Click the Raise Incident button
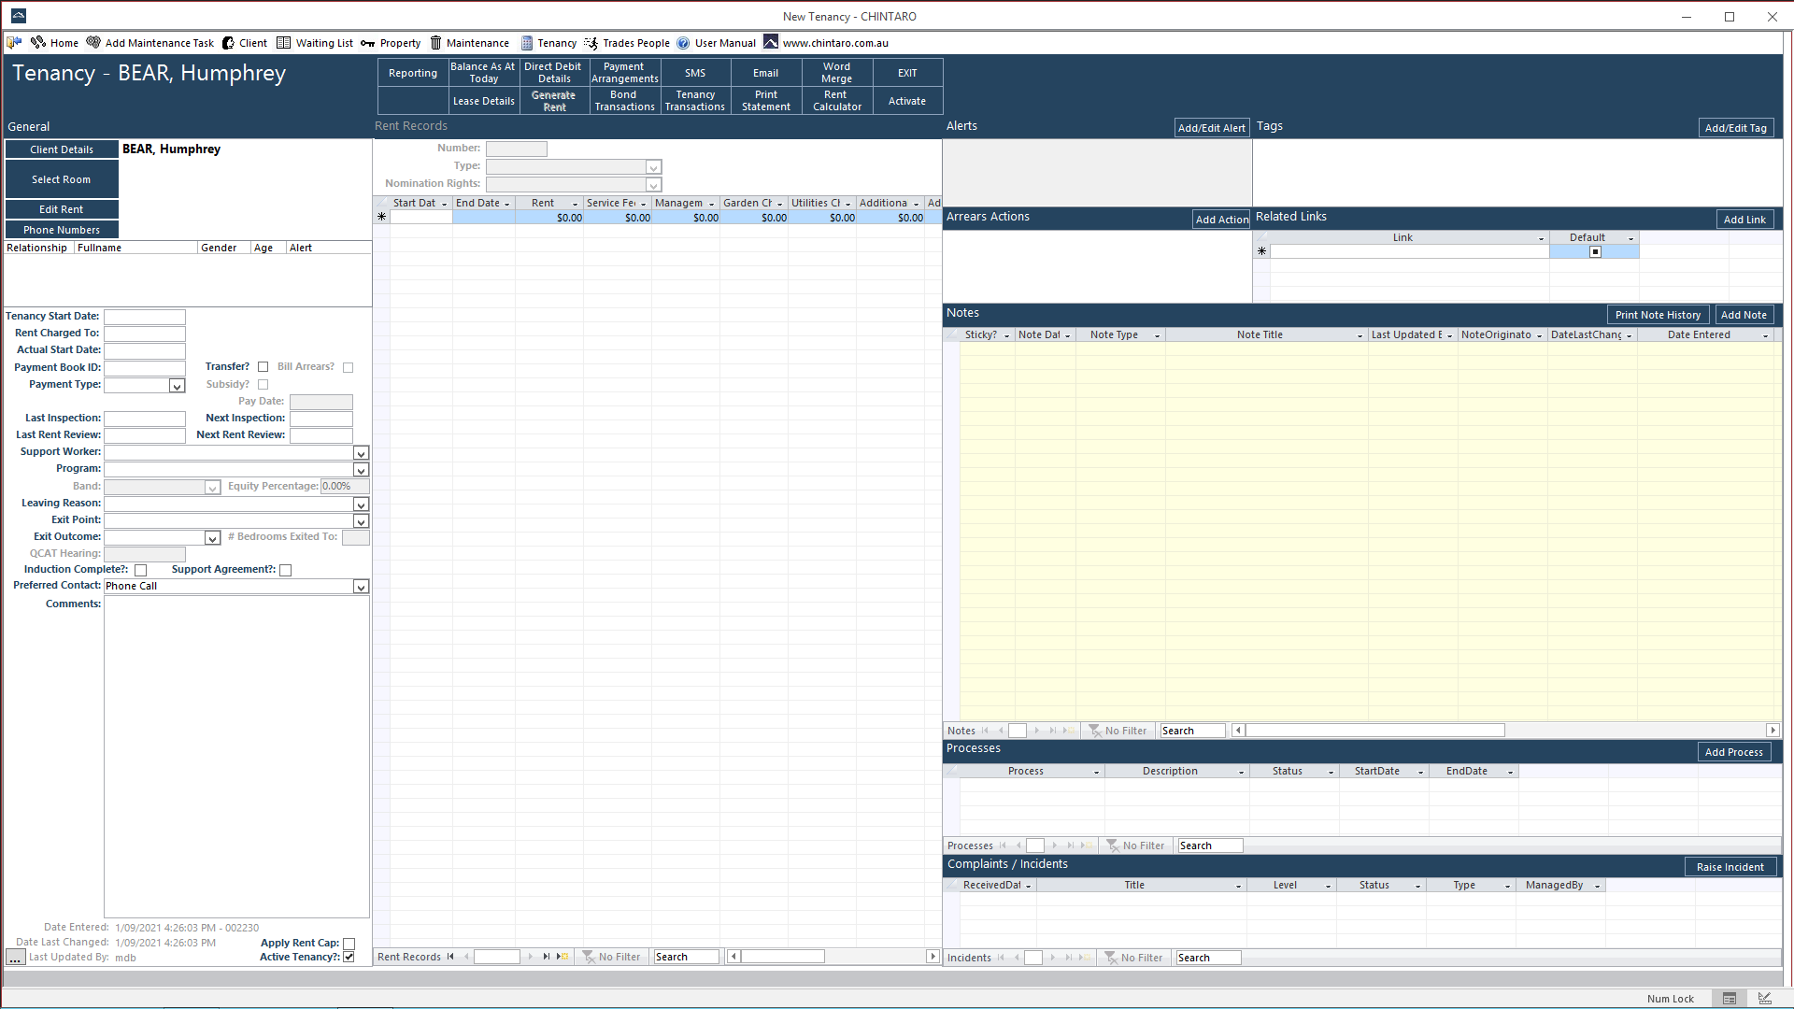The image size is (1794, 1009). [x=1730, y=867]
